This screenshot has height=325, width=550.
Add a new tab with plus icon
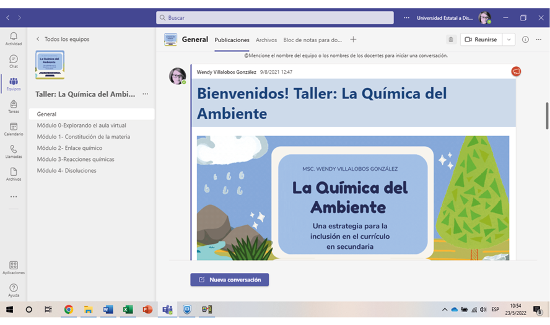coord(353,40)
